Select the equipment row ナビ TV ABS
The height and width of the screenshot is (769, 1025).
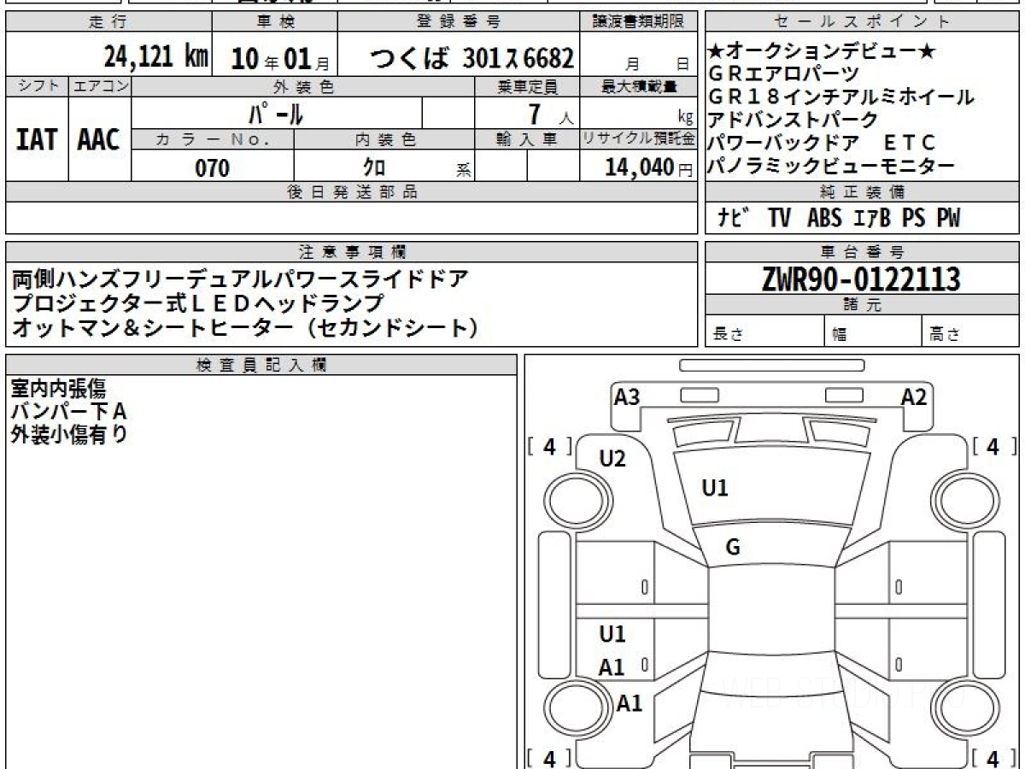coord(839,219)
